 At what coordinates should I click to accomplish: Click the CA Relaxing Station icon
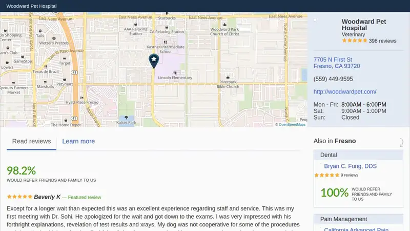coord(167,27)
